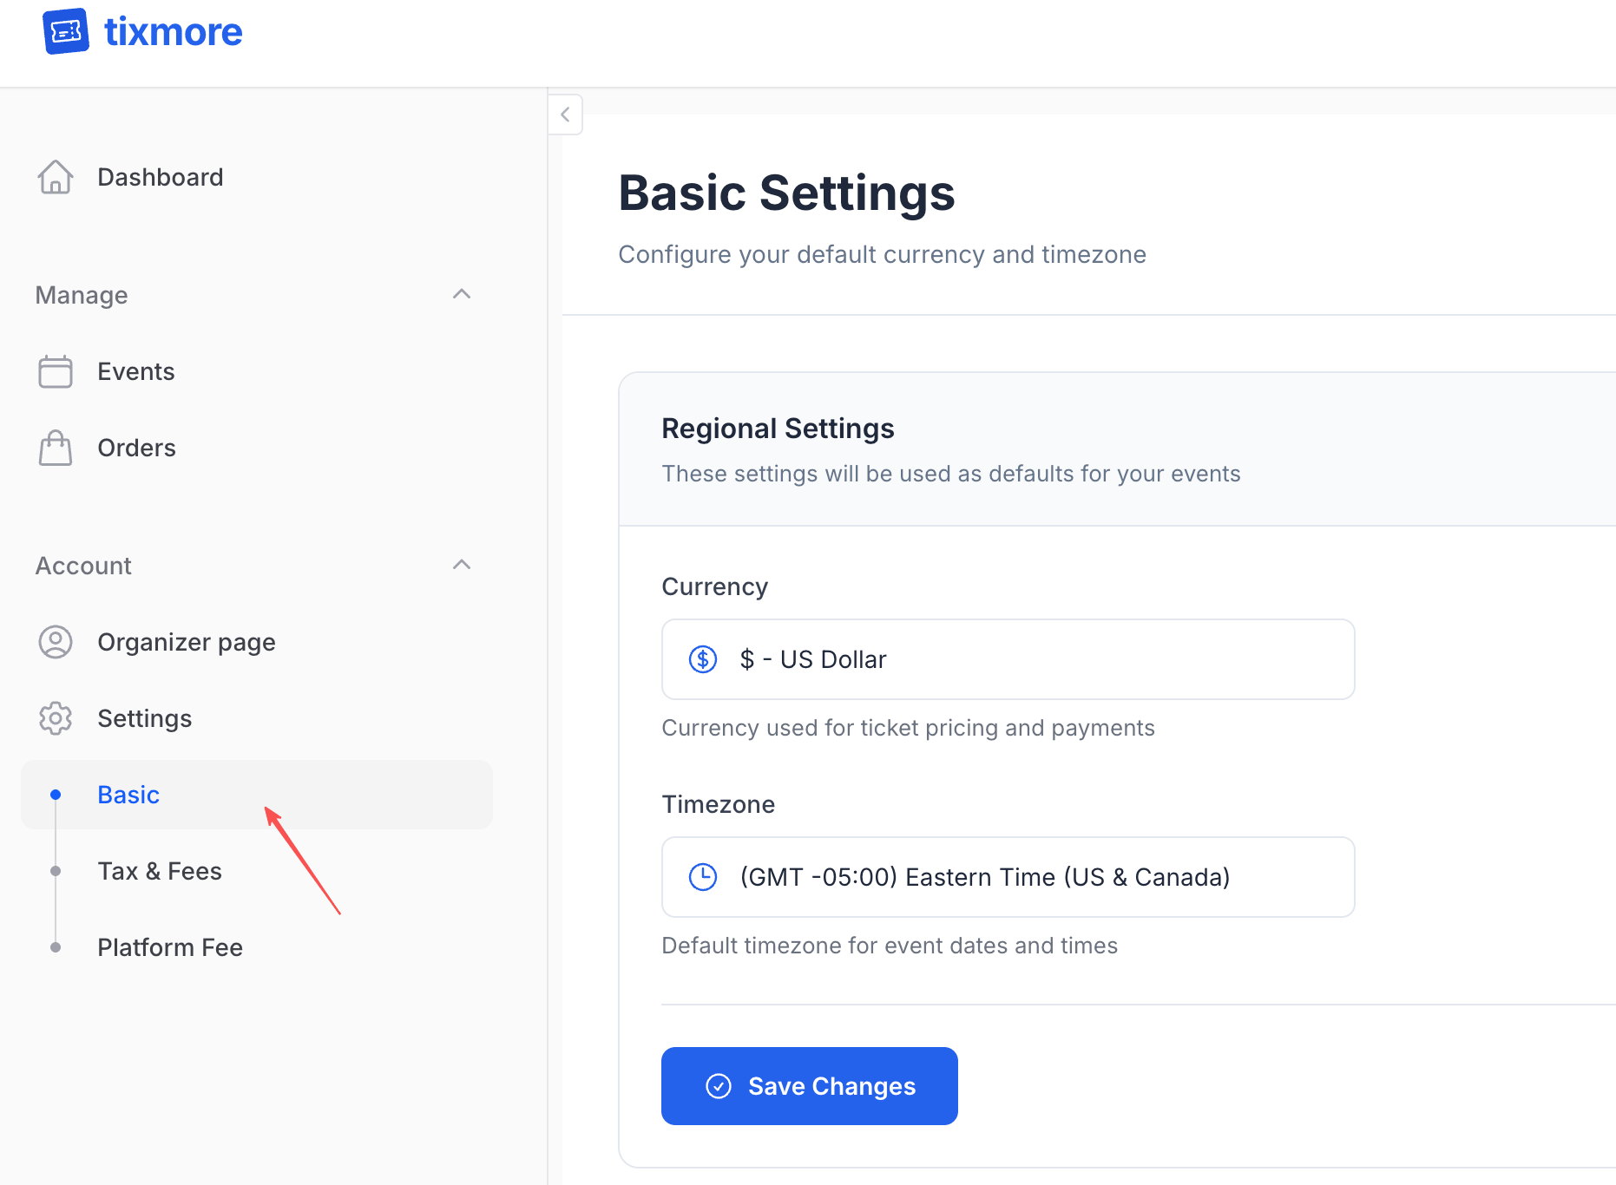
Task: Click the Settings gear icon
Action: [56, 717]
